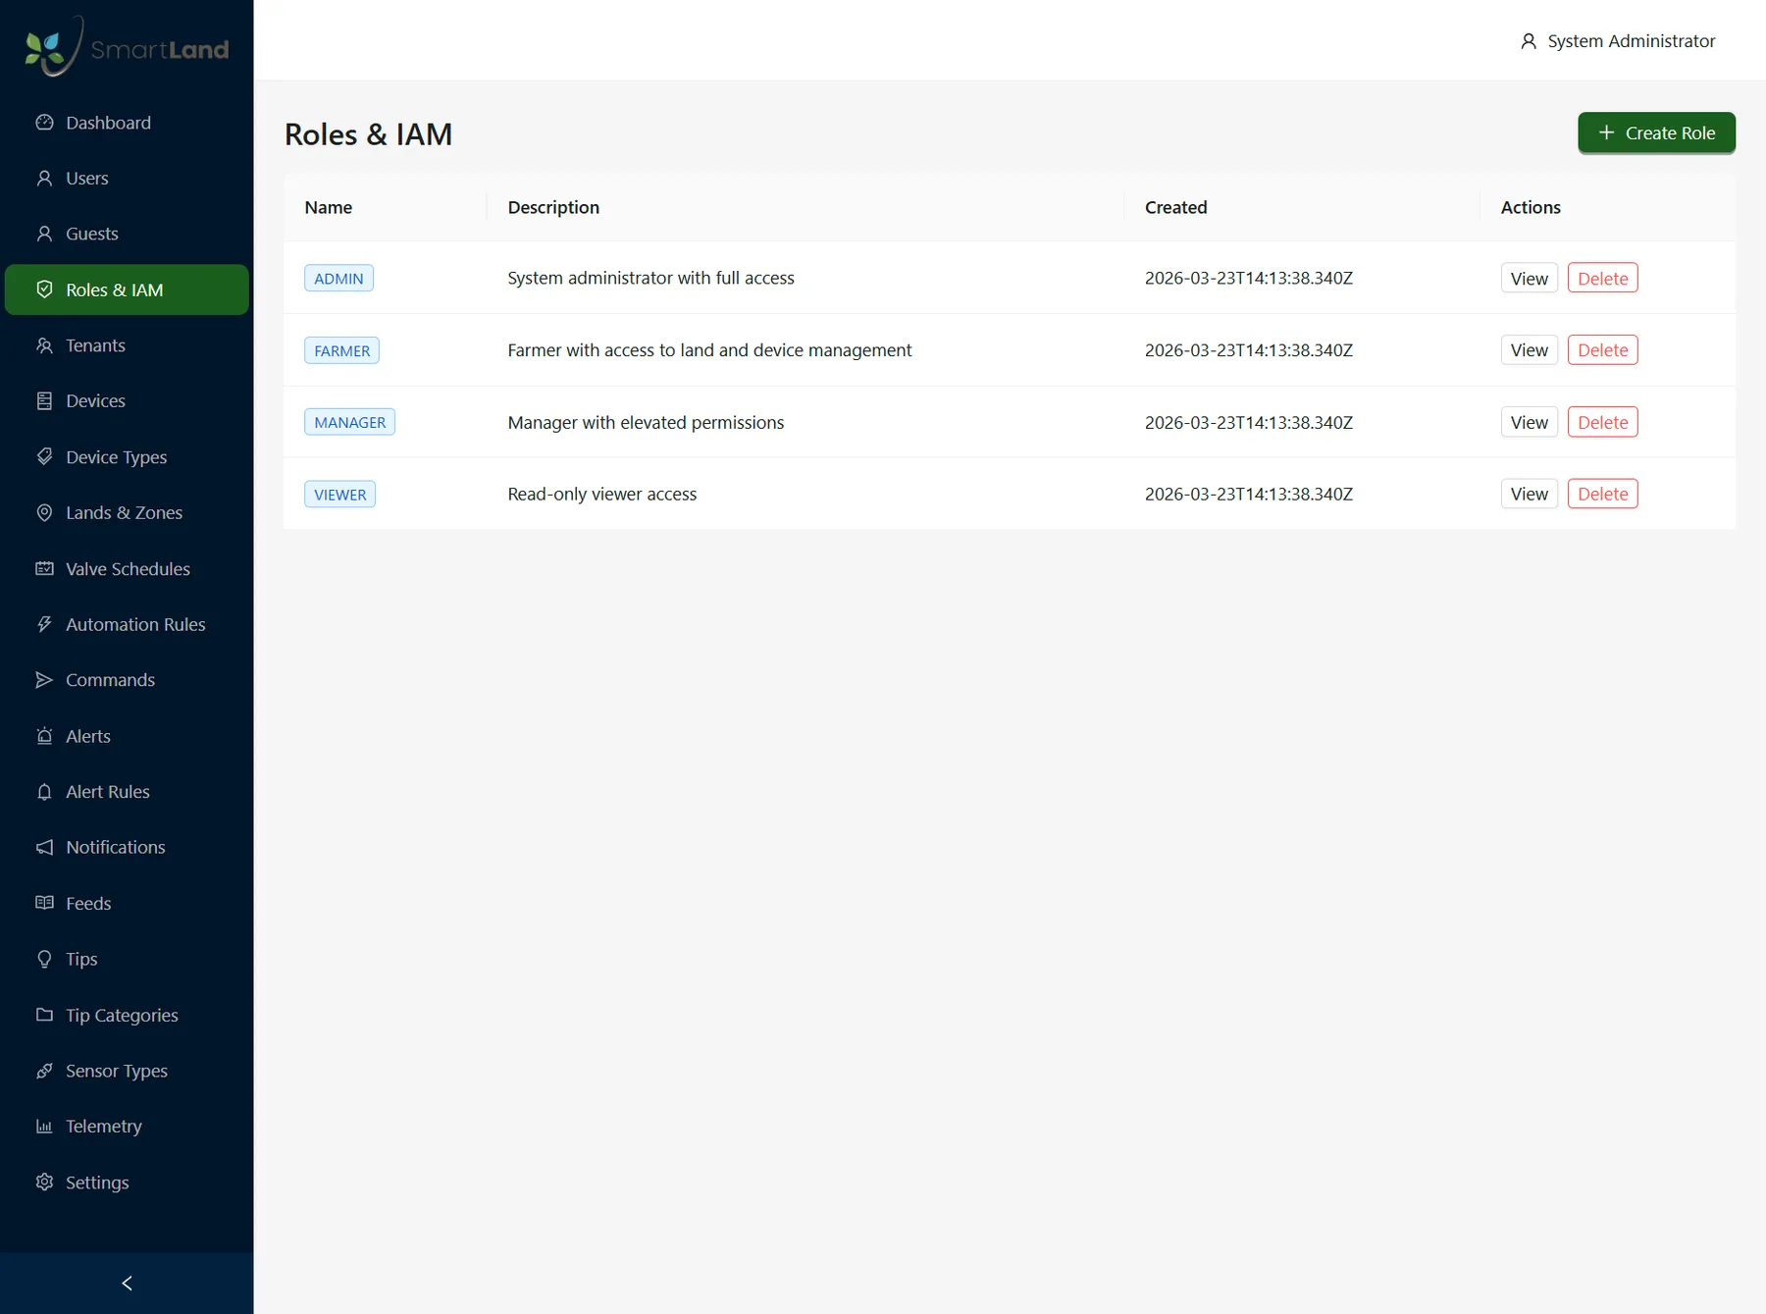
Task: View the MANAGER role
Action: pos(1529,422)
